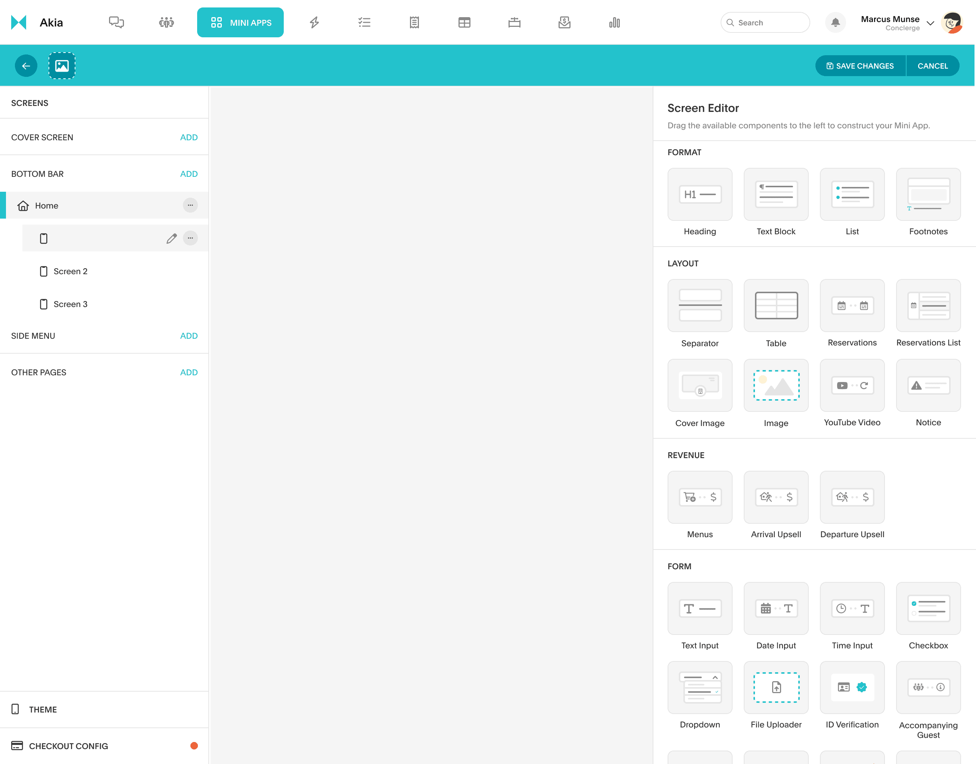Open the bar chart analytics icon
Screen dimensions: 976x764
(x=614, y=22)
